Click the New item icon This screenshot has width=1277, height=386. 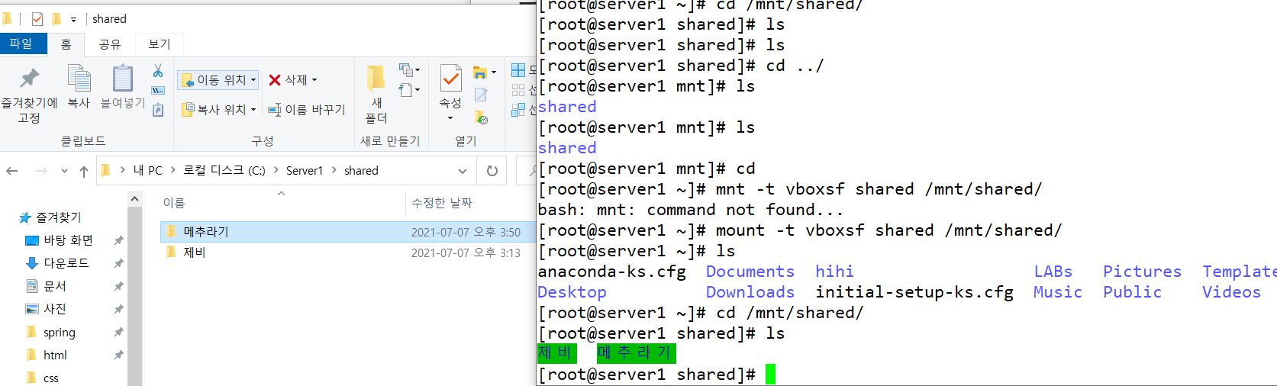coord(409,70)
